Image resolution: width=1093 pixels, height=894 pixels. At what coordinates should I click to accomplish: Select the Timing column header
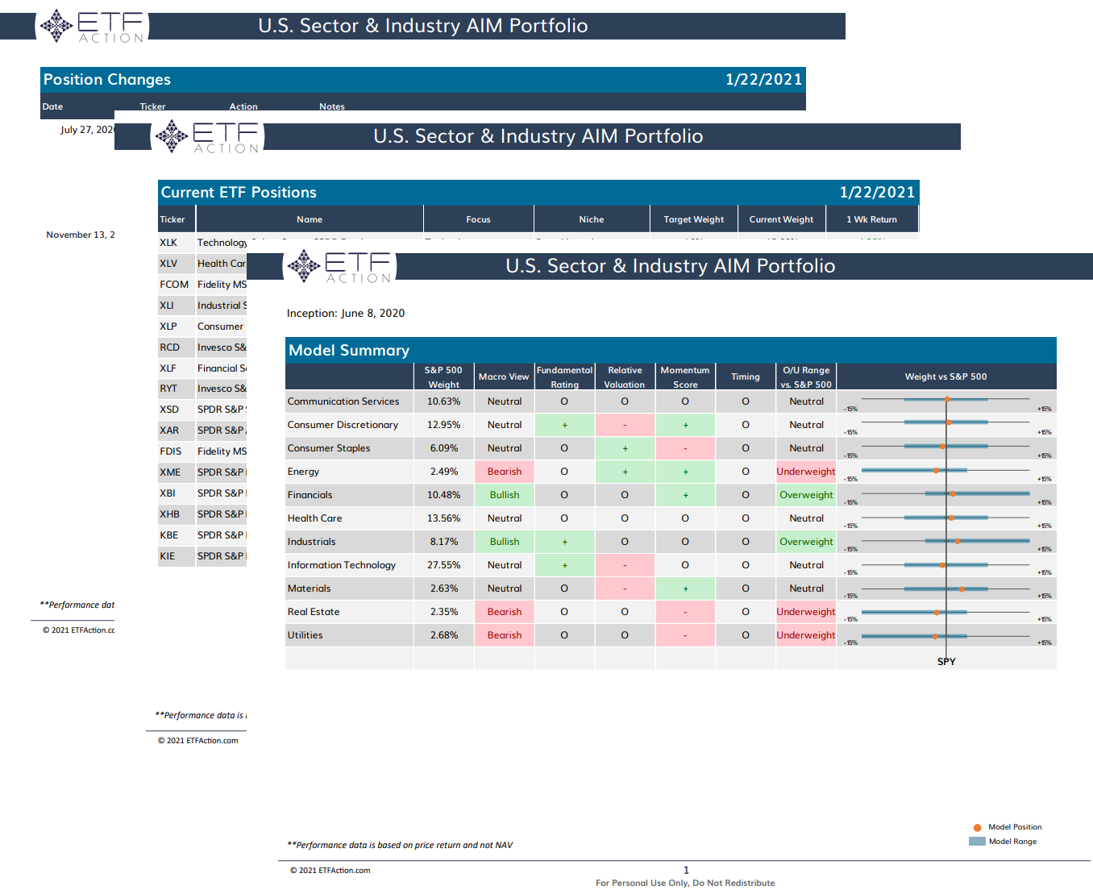point(746,377)
